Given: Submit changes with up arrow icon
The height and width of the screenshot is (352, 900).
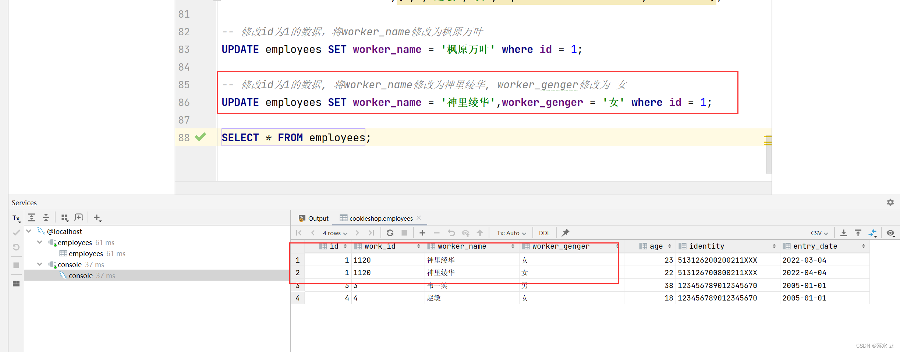Looking at the screenshot, I should point(480,233).
